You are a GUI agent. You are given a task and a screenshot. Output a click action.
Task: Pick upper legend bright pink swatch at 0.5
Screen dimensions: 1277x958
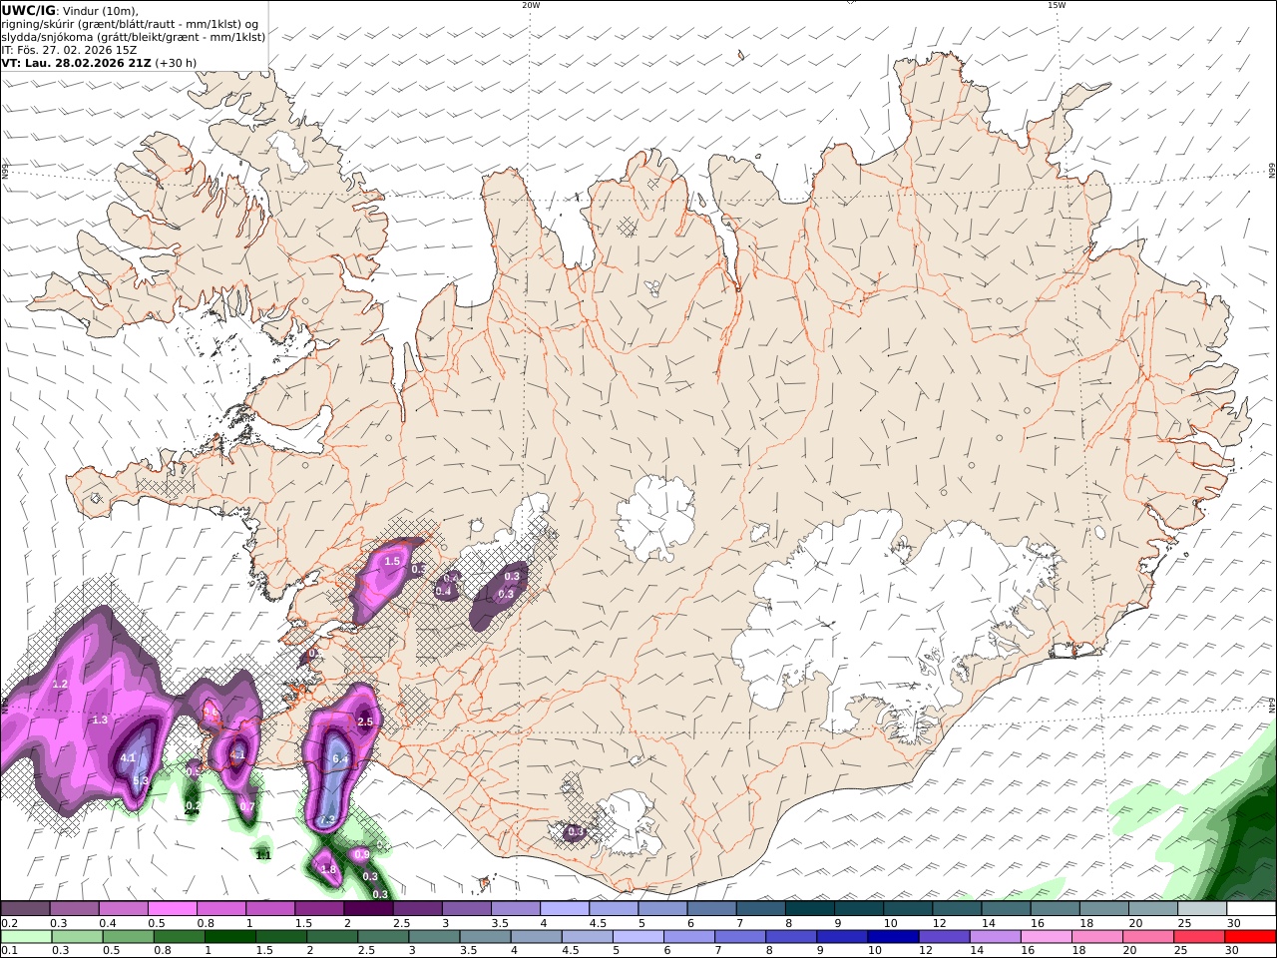tap(172, 909)
